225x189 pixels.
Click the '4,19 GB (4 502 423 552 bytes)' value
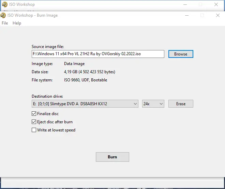click(90, 72)
